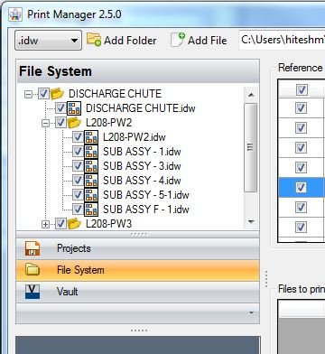Open the .idw file type dropdown
The width and height of the screenshot is (325, 354).
[x=48, y=40]
